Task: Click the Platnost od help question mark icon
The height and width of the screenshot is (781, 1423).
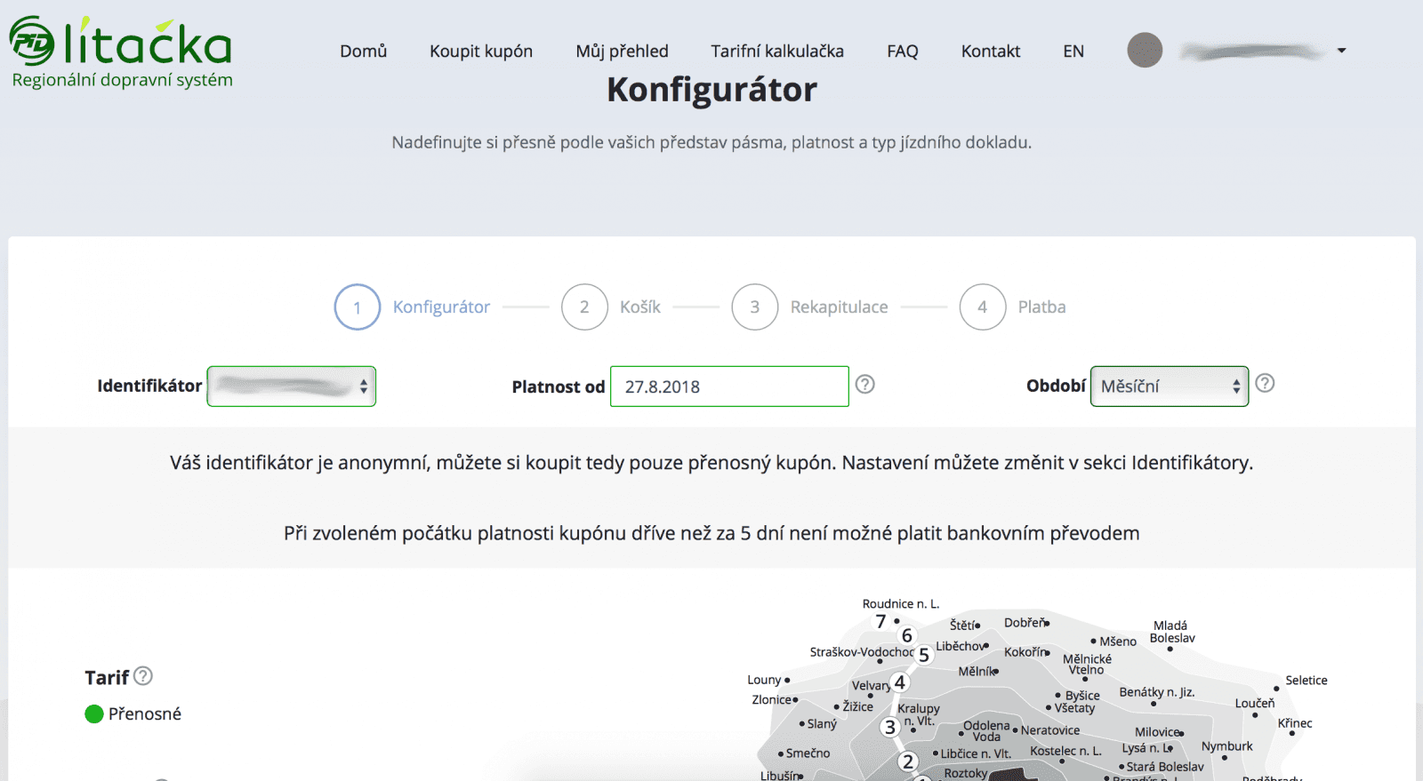Action: click(865, 385)
